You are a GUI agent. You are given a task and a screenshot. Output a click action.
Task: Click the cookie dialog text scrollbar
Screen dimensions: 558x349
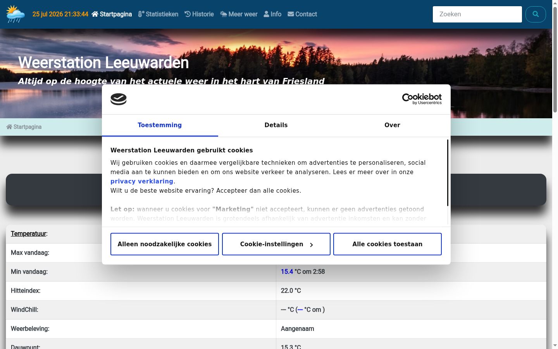click(448, 173)
